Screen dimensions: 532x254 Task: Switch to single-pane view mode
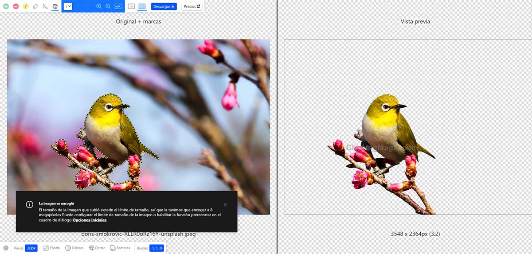click(x=131, y=7)
